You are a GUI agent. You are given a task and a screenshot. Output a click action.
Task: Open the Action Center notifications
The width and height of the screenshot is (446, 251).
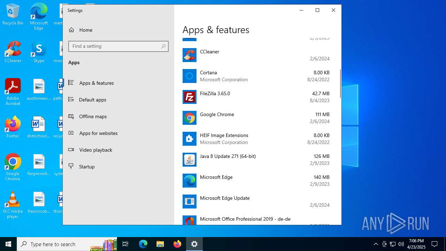(435, 244)
